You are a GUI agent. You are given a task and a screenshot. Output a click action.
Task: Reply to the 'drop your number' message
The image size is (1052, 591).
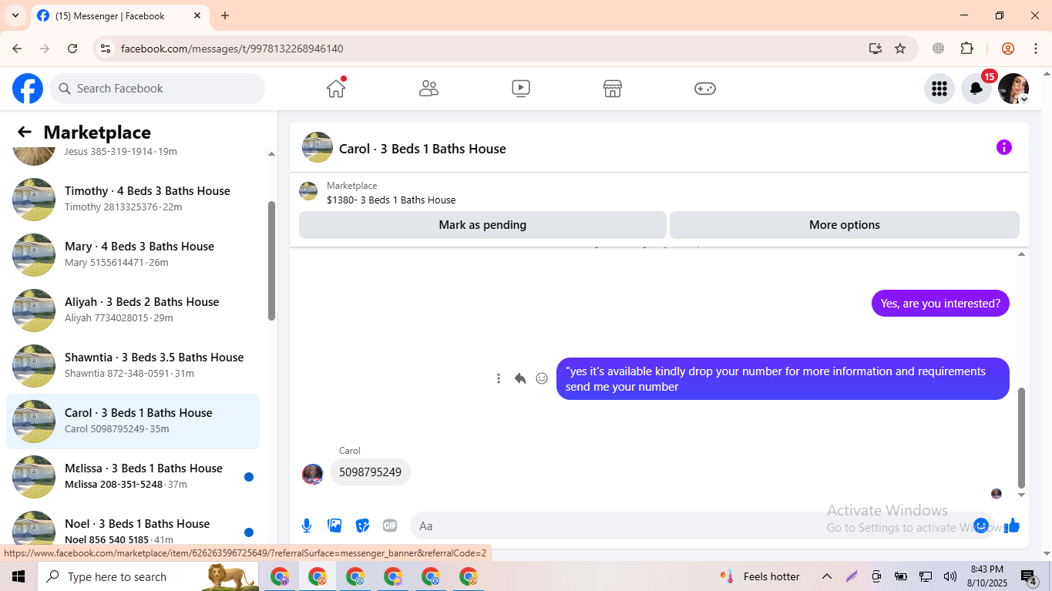pos(520,378)
